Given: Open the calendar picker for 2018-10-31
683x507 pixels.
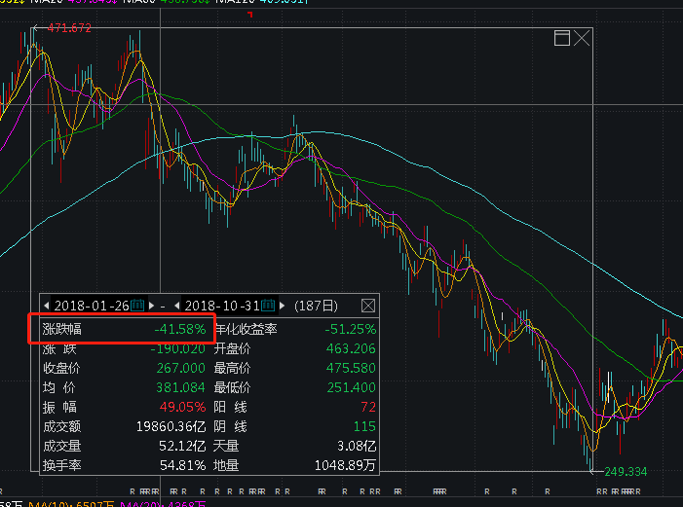Looking at the screenshot, I should coord(269,305).
